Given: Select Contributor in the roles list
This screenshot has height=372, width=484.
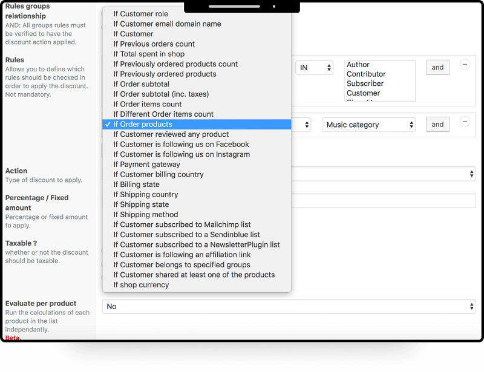Looking at the screenshot, I should (363, 73).
